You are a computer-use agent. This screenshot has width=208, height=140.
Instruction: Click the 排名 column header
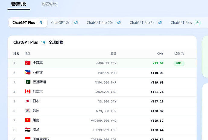point(16,53)
